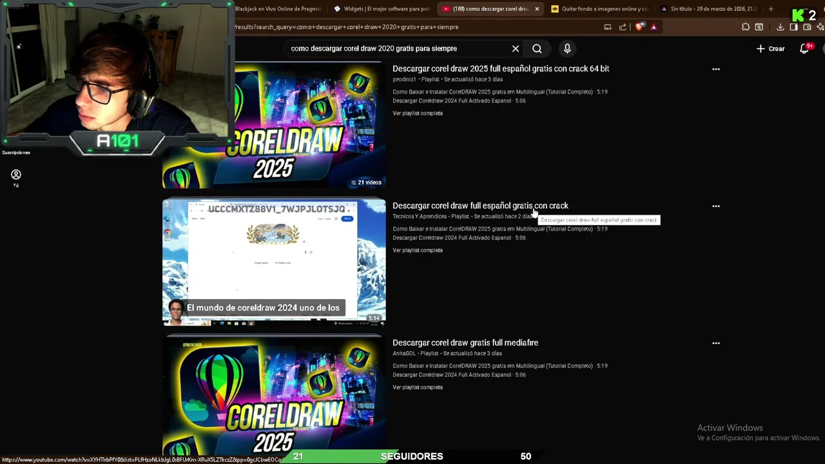Clear the YouTube search box with the X

coord(516,48)
